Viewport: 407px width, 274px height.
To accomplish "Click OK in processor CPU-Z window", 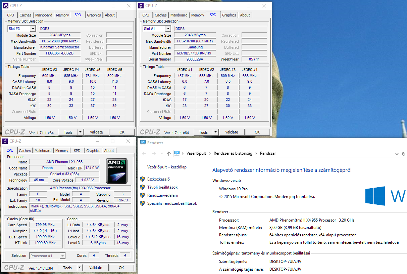I will tap(121, 268).
